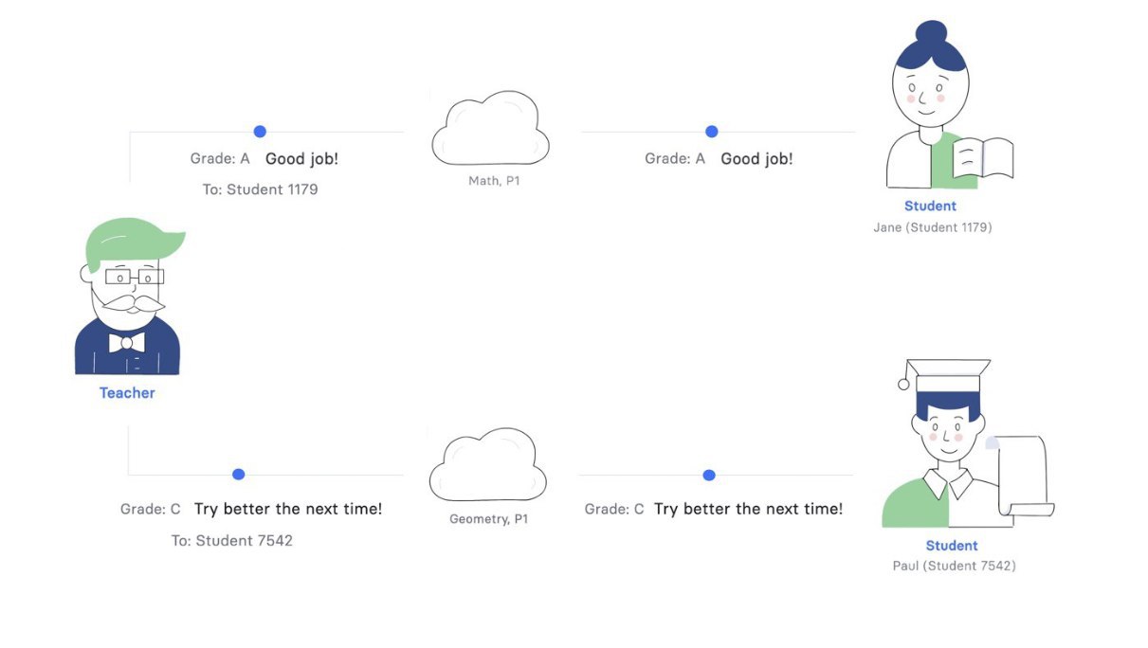Click 'Good job!' message near the teacher
Viewport: 1148px width, 648px height.
click(301, 159)
